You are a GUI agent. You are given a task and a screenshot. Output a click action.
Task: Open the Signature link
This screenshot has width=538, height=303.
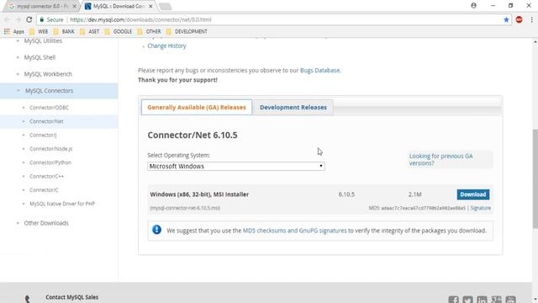(x=480, y=208)
